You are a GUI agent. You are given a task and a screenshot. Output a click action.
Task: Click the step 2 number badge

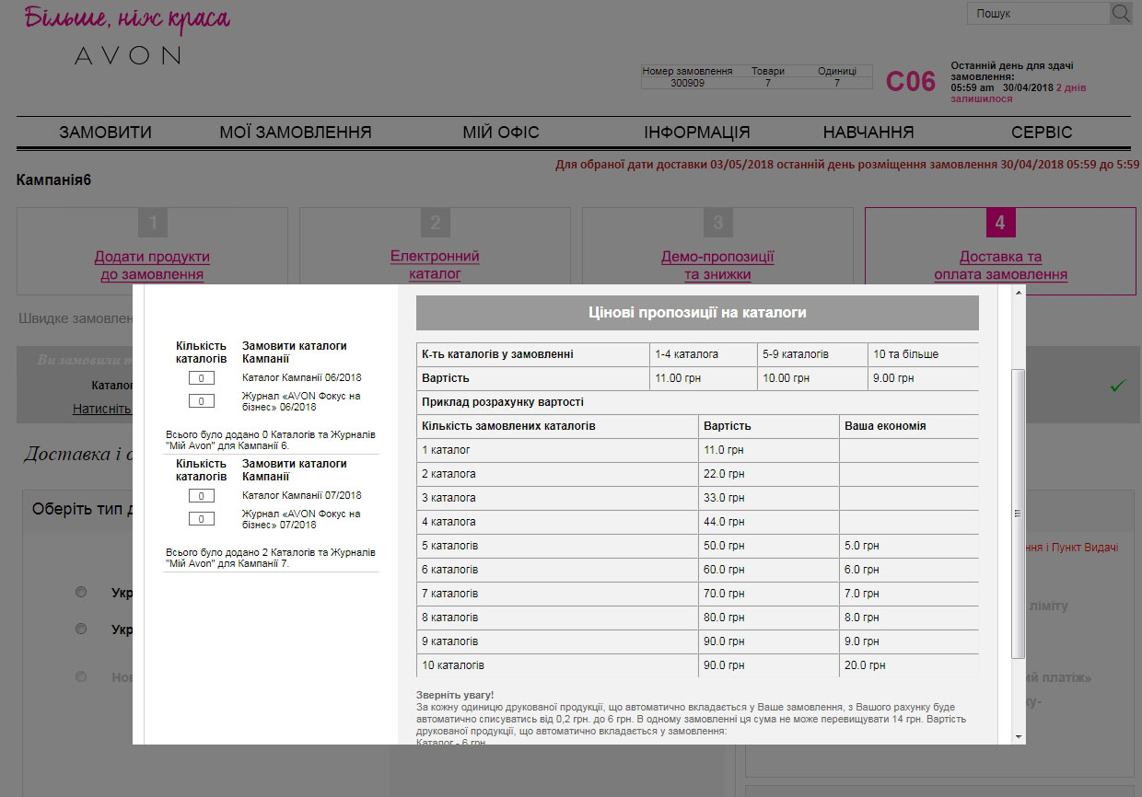click(435, 223)
